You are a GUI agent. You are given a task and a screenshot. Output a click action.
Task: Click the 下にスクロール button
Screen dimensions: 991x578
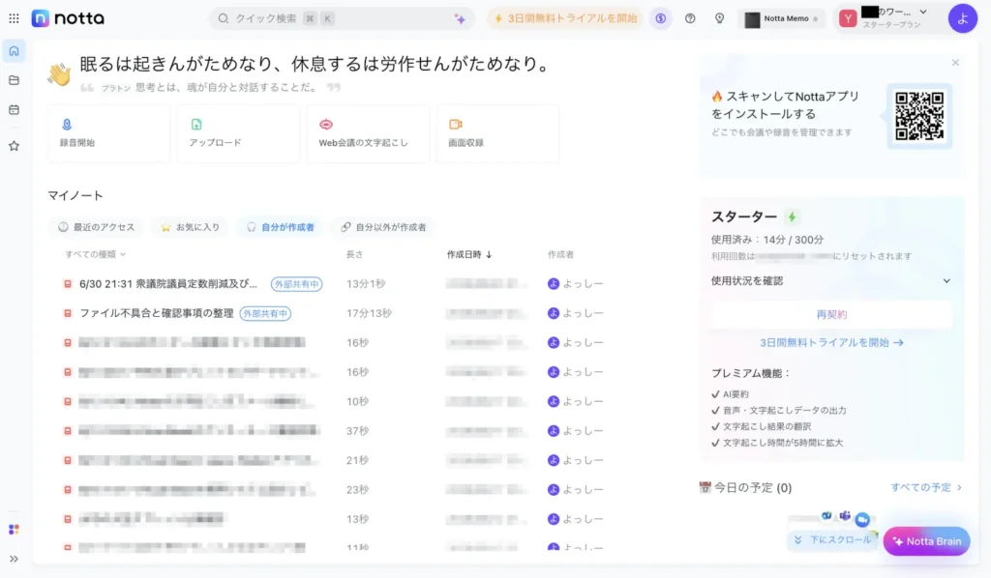(x=833, y=540)
